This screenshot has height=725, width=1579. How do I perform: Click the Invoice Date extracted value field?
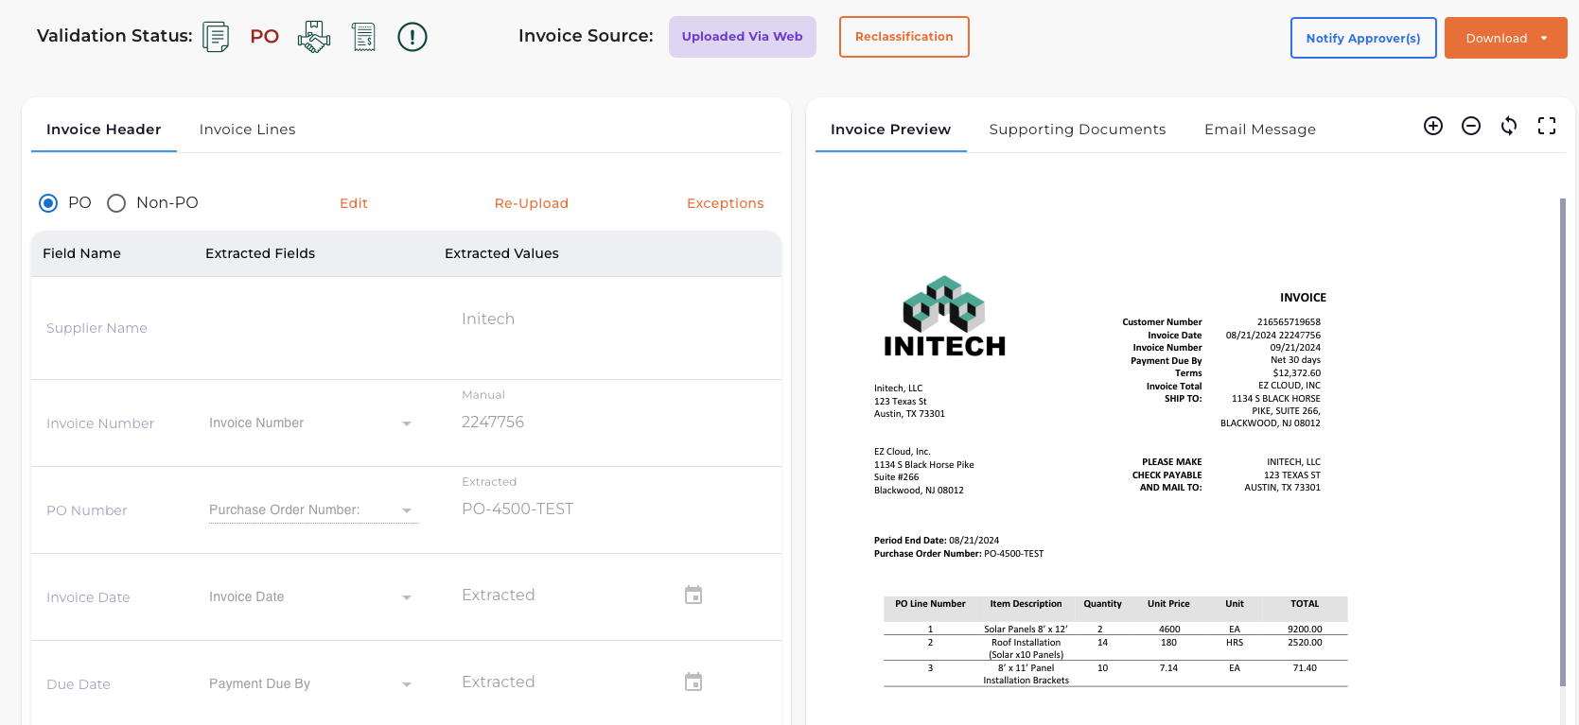tap(499, 596)
